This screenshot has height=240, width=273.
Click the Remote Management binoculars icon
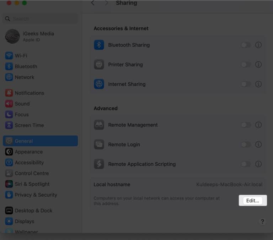pyautogui.click(x=99, y=125)
